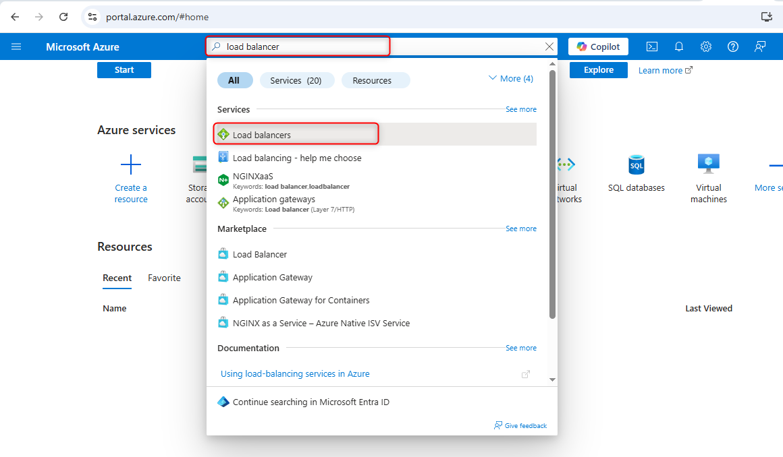This screenshot has height=457, width=783.
Task: Open the feedback icon in header
Action: coord(759,47)
